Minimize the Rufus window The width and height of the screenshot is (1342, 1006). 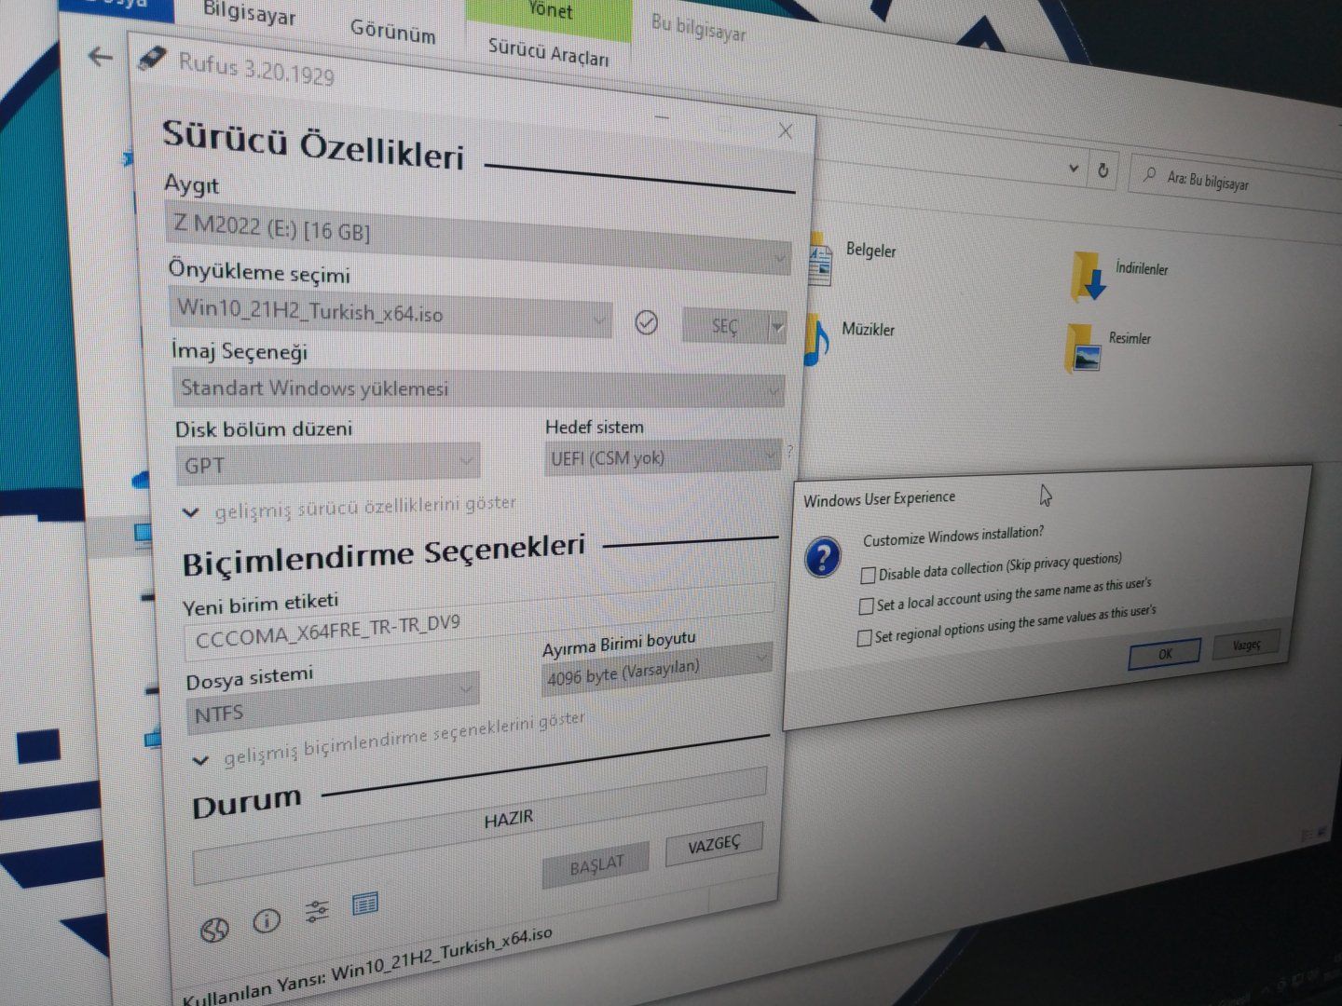pos(663,117)
